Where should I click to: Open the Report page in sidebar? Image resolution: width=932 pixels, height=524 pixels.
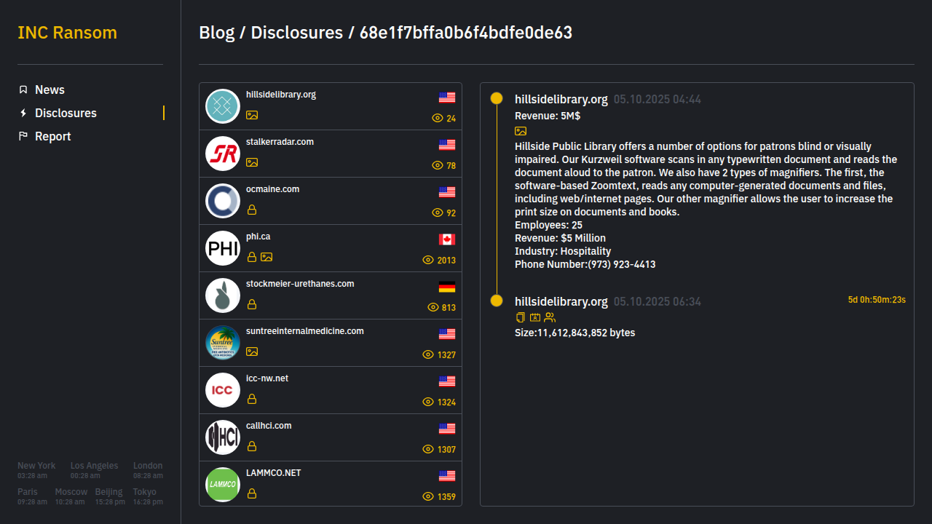(x=52, y=136)
